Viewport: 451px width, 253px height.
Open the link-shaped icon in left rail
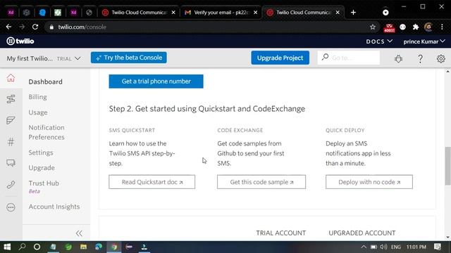tap(11, 184)
